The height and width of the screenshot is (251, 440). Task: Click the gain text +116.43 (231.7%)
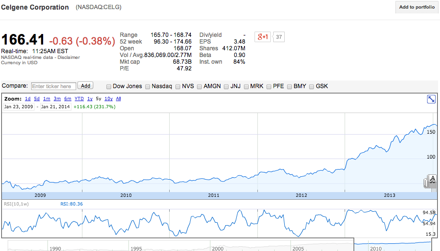click(x=94, y=107)
